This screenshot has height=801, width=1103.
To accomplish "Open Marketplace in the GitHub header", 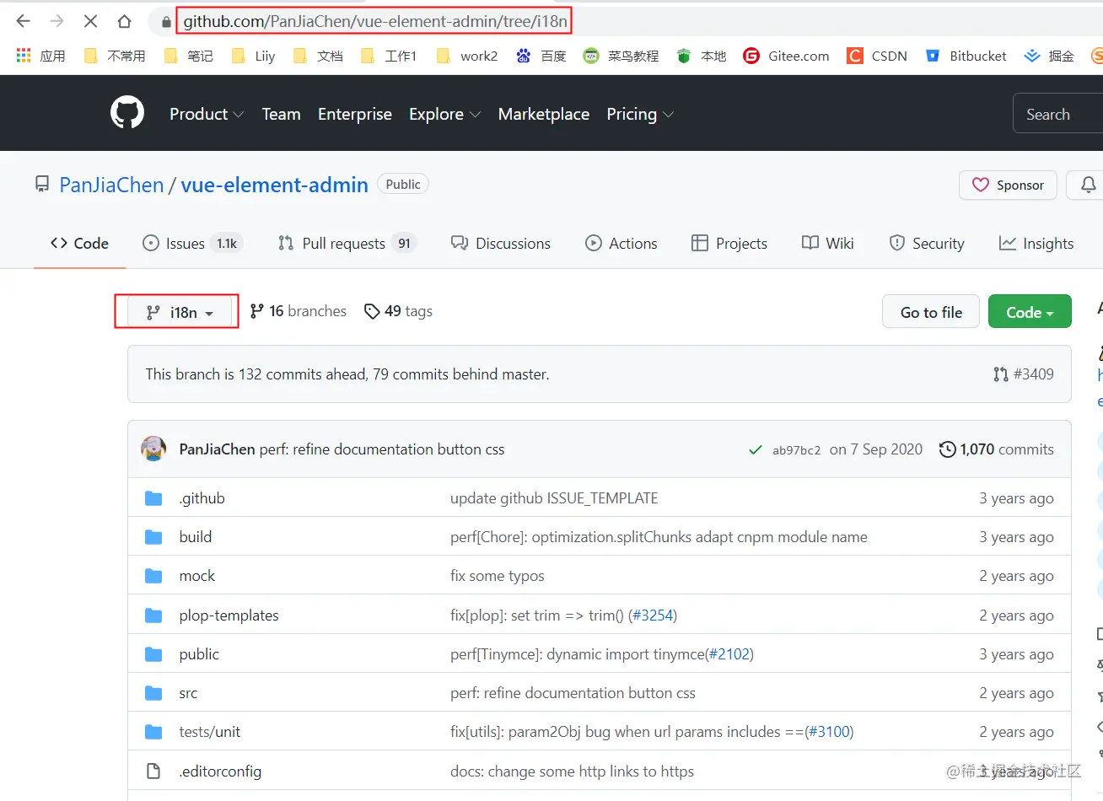I will pyautogui.click(x=544, y=114).
